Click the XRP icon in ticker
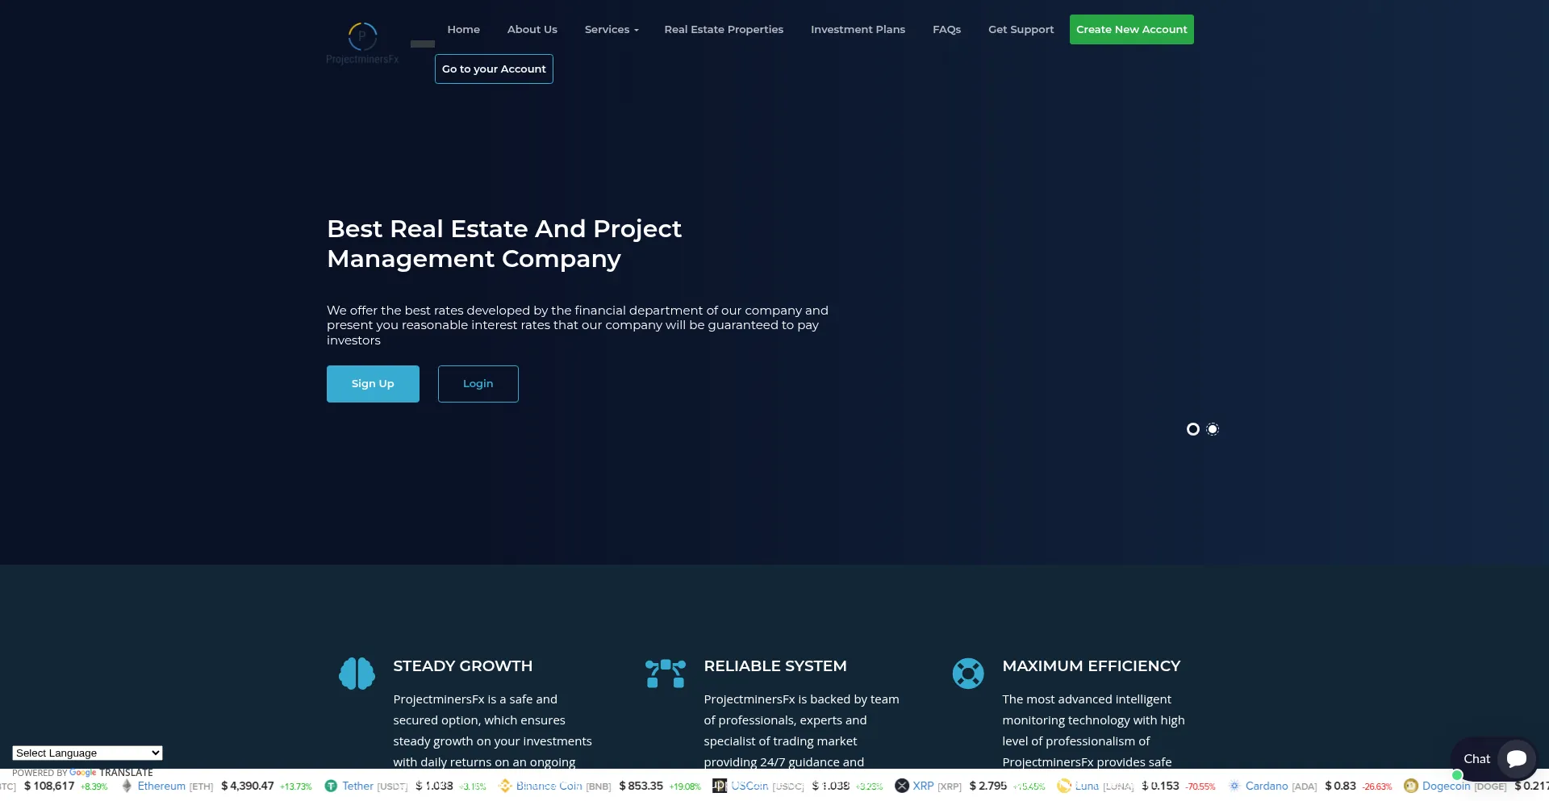Viewport: 1549px width, 801px height. coord(902,786)
